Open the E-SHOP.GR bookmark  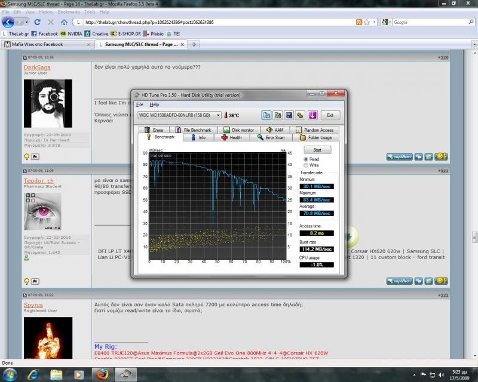(x=125, y=34)
